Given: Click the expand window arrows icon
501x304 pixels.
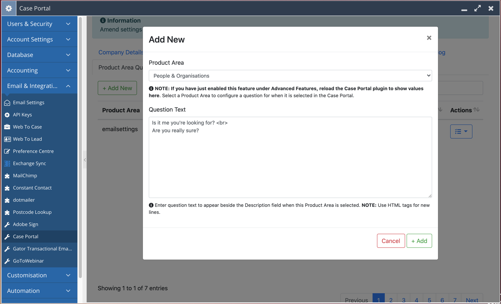Looking at the screenshot, I should pos(478,8).
